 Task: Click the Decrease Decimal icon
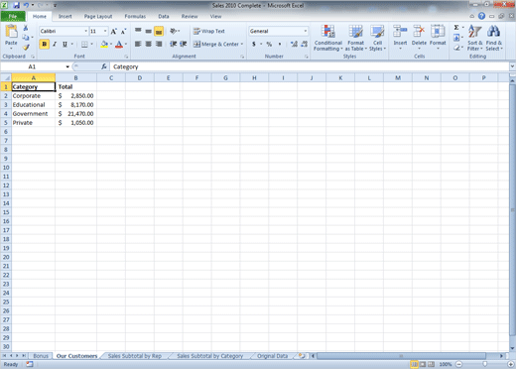tap(305, 44)
